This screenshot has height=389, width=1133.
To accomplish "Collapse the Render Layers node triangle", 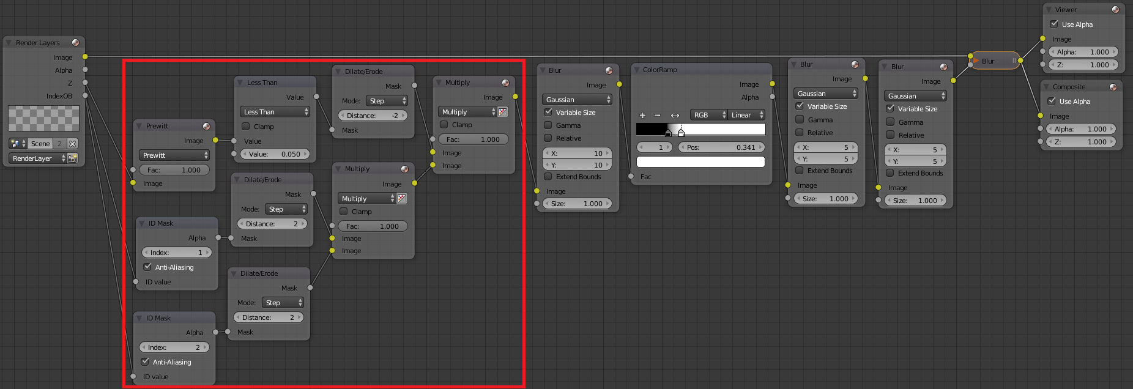I will click(9, 43).
